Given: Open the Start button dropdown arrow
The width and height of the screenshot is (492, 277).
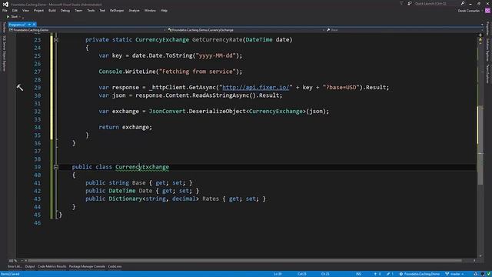Looking at the screenshot, I should point(20,17).
